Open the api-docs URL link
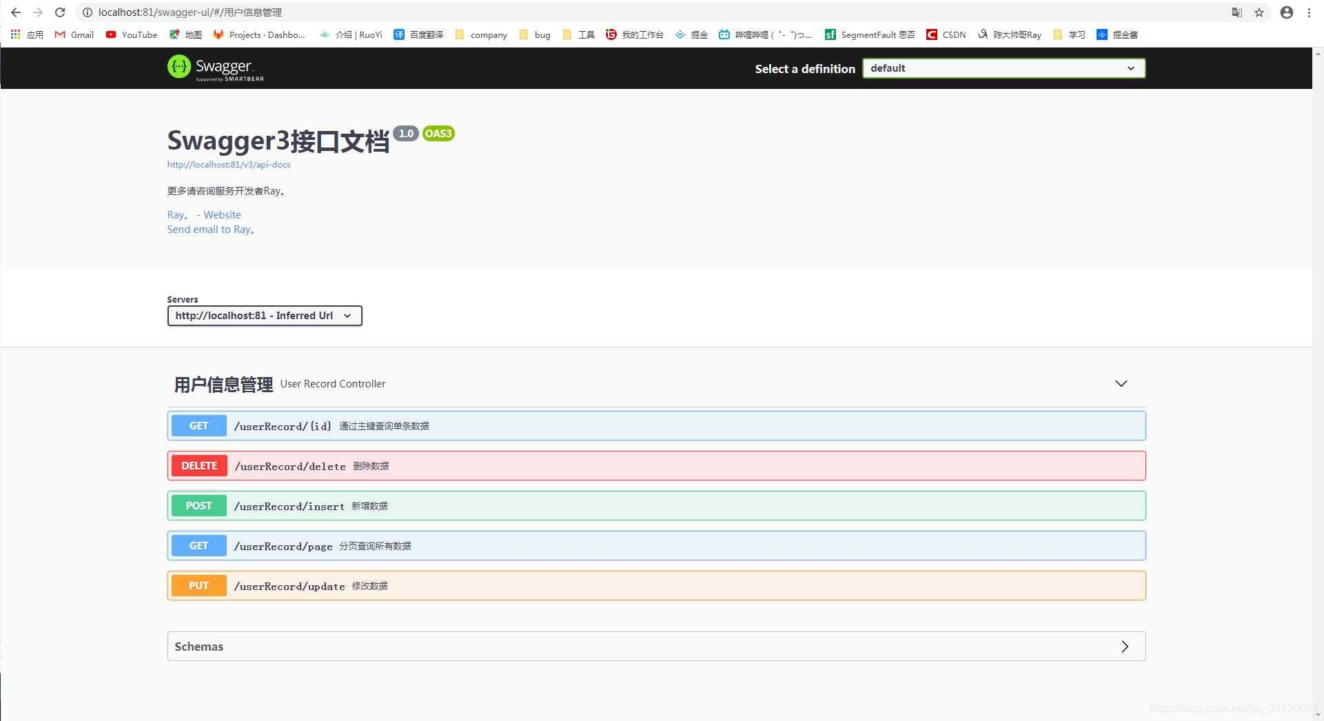Screen dimensions: 1324x721 coord(228,164)
